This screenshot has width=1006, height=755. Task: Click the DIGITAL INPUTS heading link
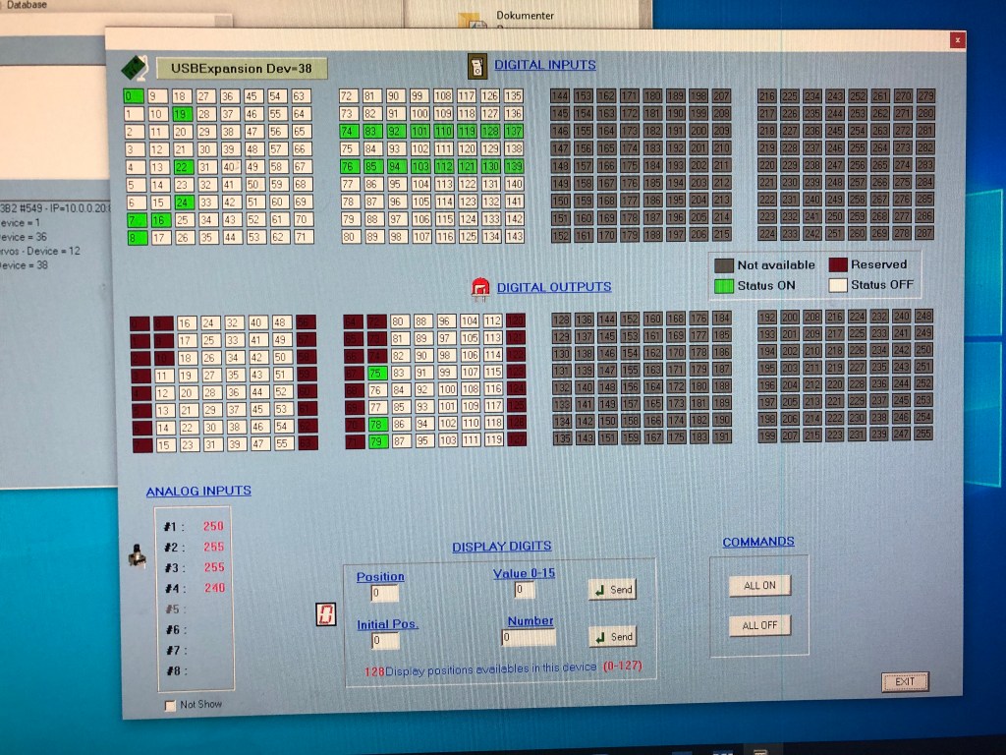point(544,65)
